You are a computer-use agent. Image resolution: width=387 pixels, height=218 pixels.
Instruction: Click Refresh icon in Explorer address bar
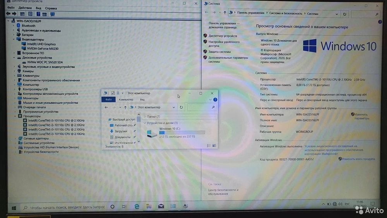pyautogui.click(x=181, y=107)
